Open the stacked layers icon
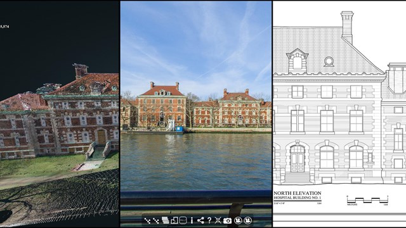 click(x=165, y=220)
